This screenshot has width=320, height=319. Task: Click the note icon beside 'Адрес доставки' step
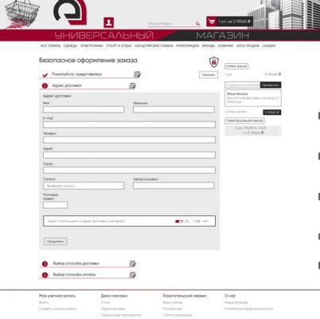[x=132, y=86]
